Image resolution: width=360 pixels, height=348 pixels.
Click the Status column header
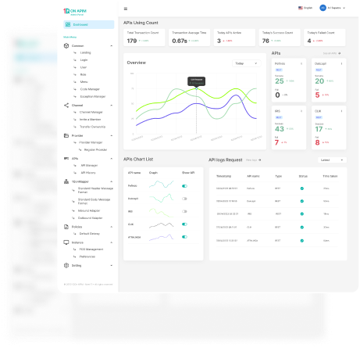tap(303, 176)
